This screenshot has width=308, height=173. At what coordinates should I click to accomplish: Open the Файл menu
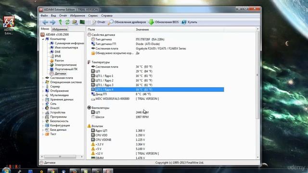point(44,15)
